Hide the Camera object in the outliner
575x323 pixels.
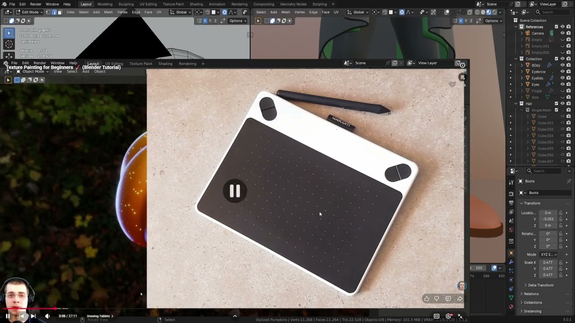point(562,33)
